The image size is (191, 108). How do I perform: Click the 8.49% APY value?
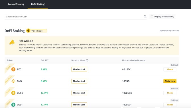click(44, 81)
